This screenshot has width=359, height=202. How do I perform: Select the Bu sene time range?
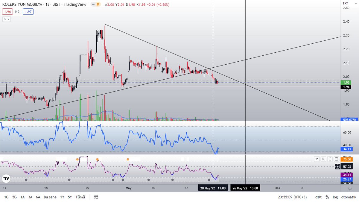[x=50, y=197]
